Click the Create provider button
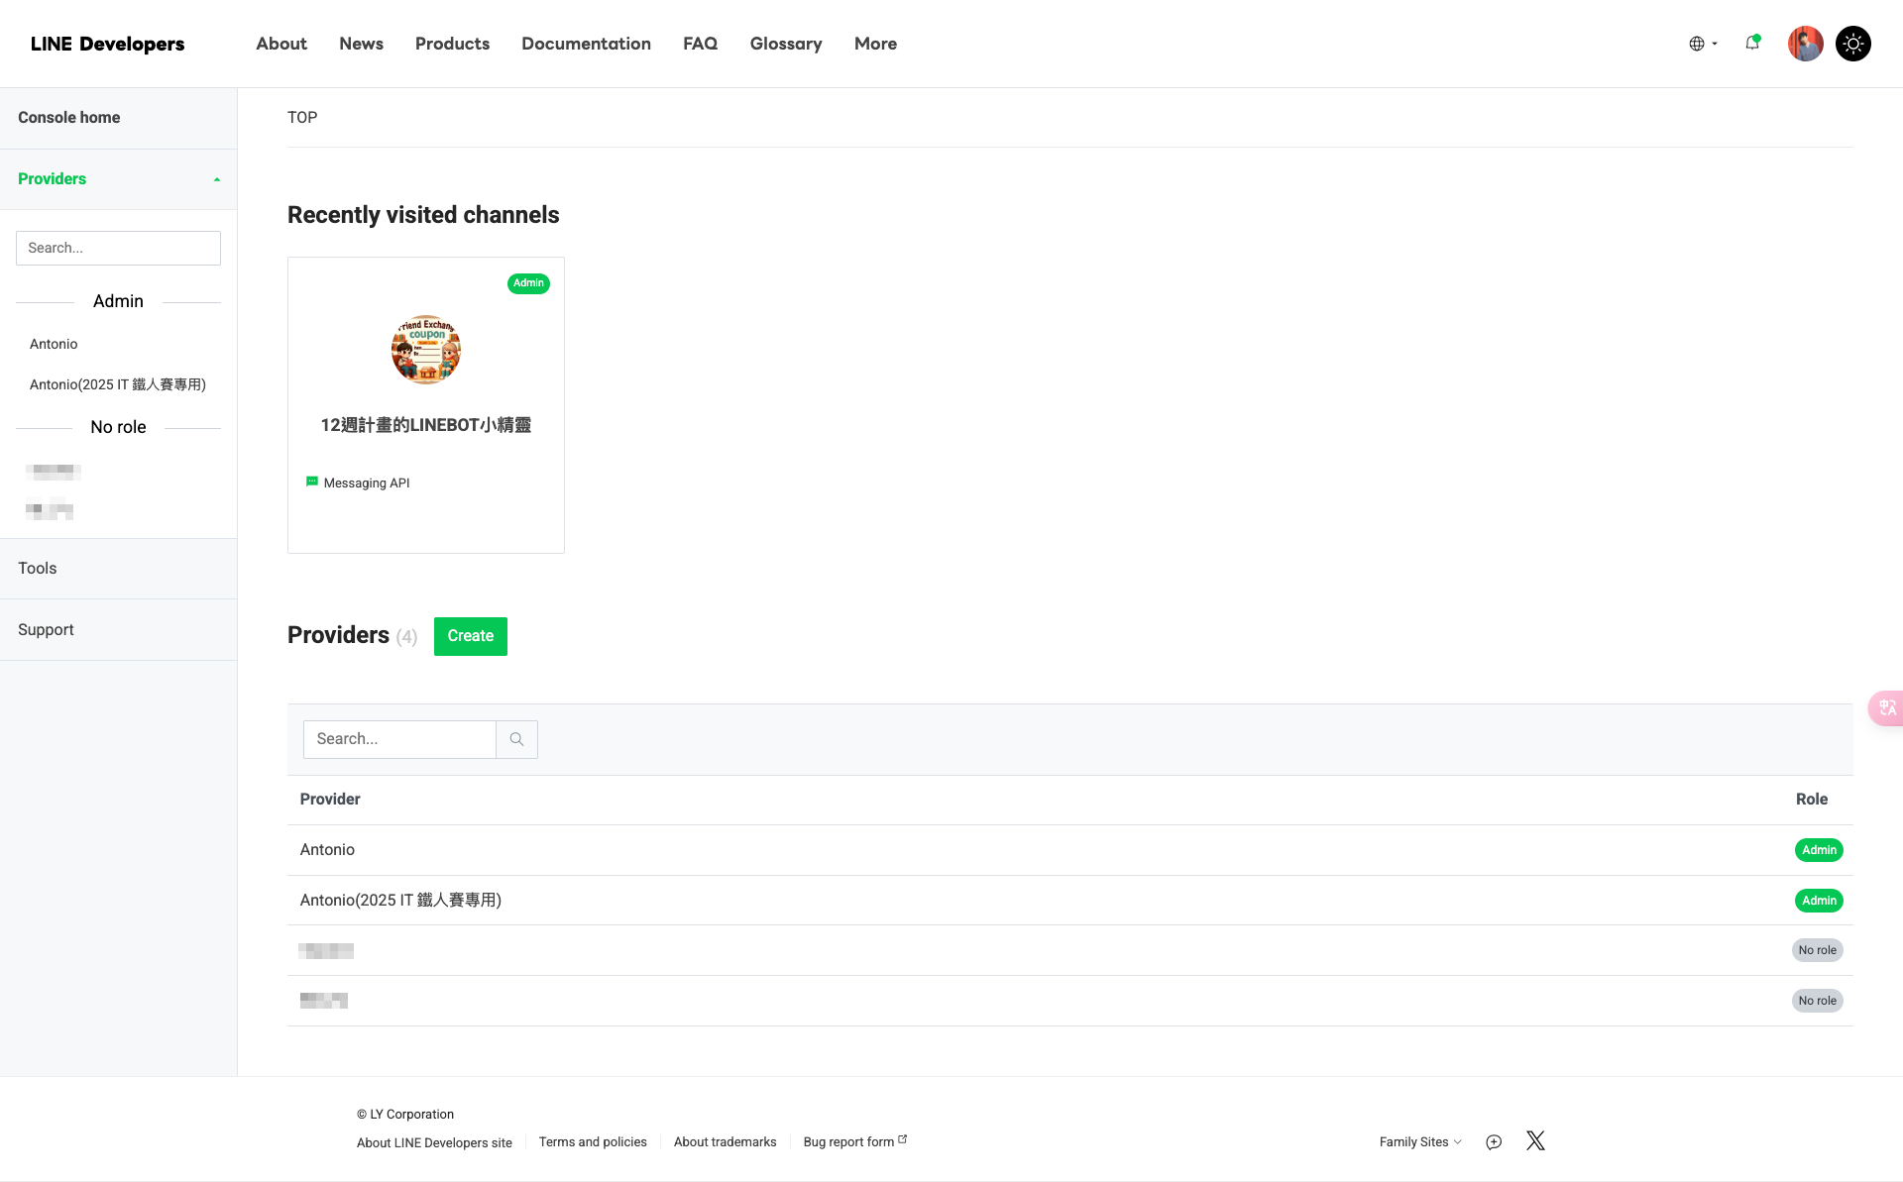 (x=471, y=636)
